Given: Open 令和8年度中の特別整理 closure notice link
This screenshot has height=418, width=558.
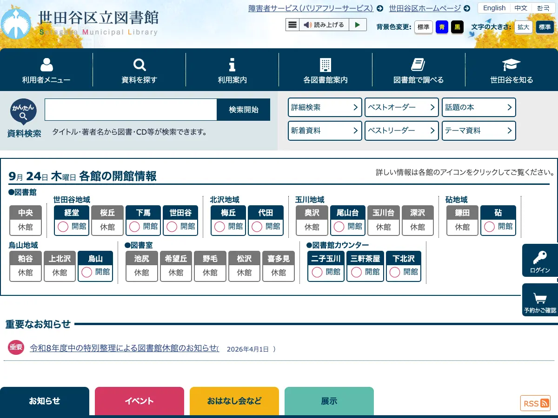Looking at the screenshot, I should 124,348.
